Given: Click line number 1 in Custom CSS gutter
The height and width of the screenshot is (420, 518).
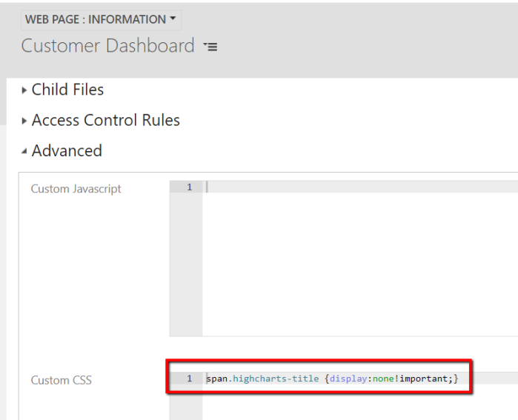Looking at the screenshot, I should pos(189,379).
